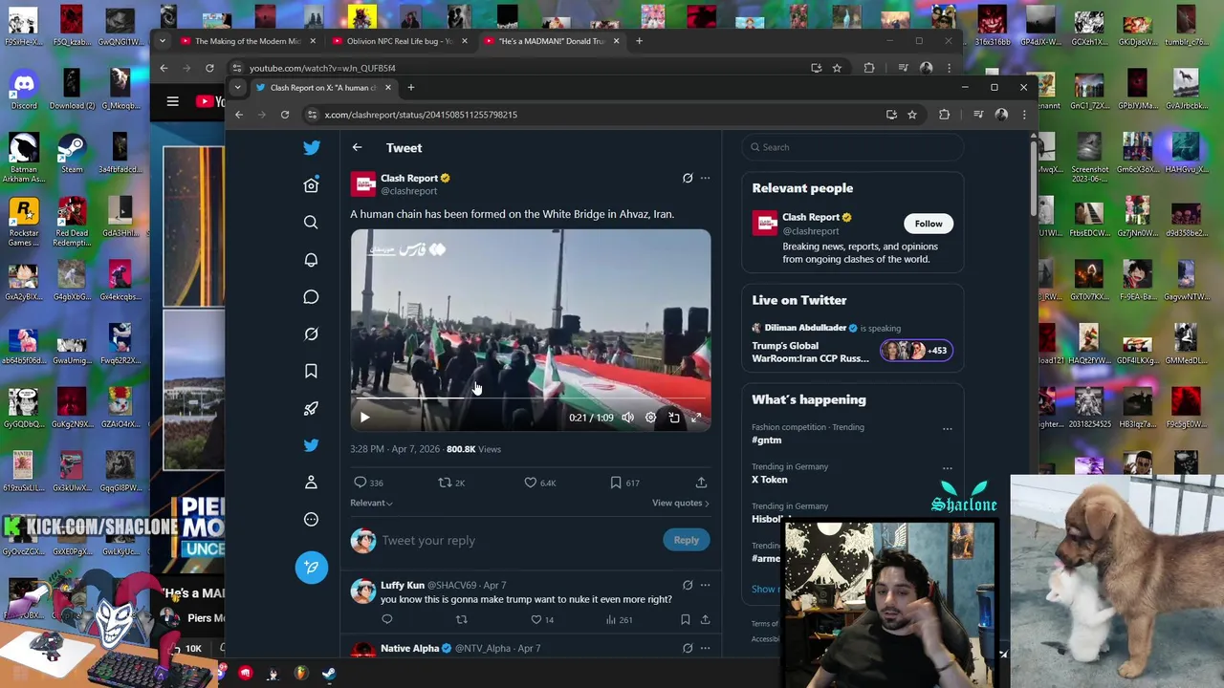Click the Tweet your reply field
Image resolution: width=1224 pixels, height=688 pixels.
tap(516, 541)
